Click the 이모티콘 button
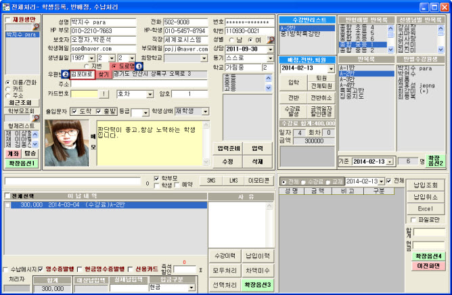Image resolution: width=452 pixels, height=295 pixels. click(x=258, y=181)
